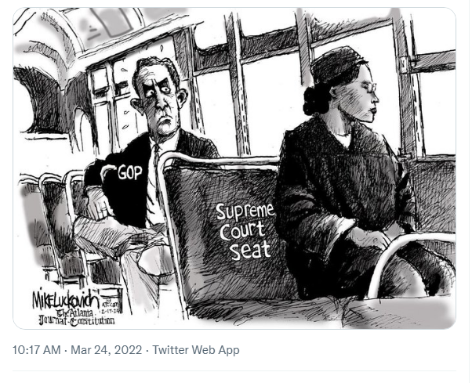Viewport: 472px width, 383px height.
Task: Click the Atlanta Journal-Constitution credit text
Action: pyautogui.click(x=77, y=317)
